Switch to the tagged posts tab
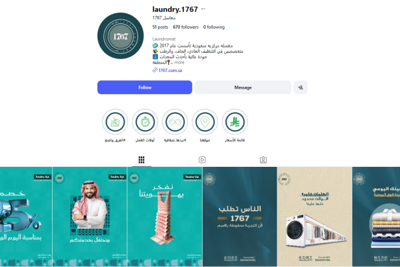This screenshot has height=267, width=400. (263, 160)
